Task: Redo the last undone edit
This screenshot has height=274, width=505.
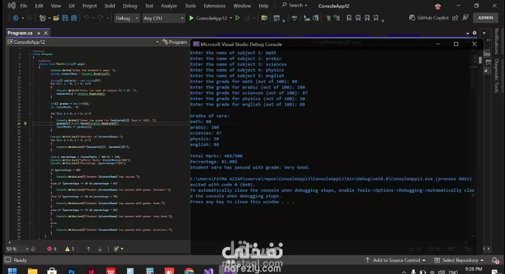Action: click(x=101, y=18)
